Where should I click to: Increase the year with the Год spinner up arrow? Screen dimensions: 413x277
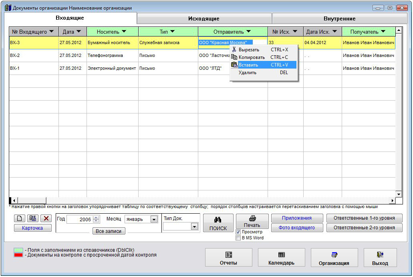click(x=96, y=218)
